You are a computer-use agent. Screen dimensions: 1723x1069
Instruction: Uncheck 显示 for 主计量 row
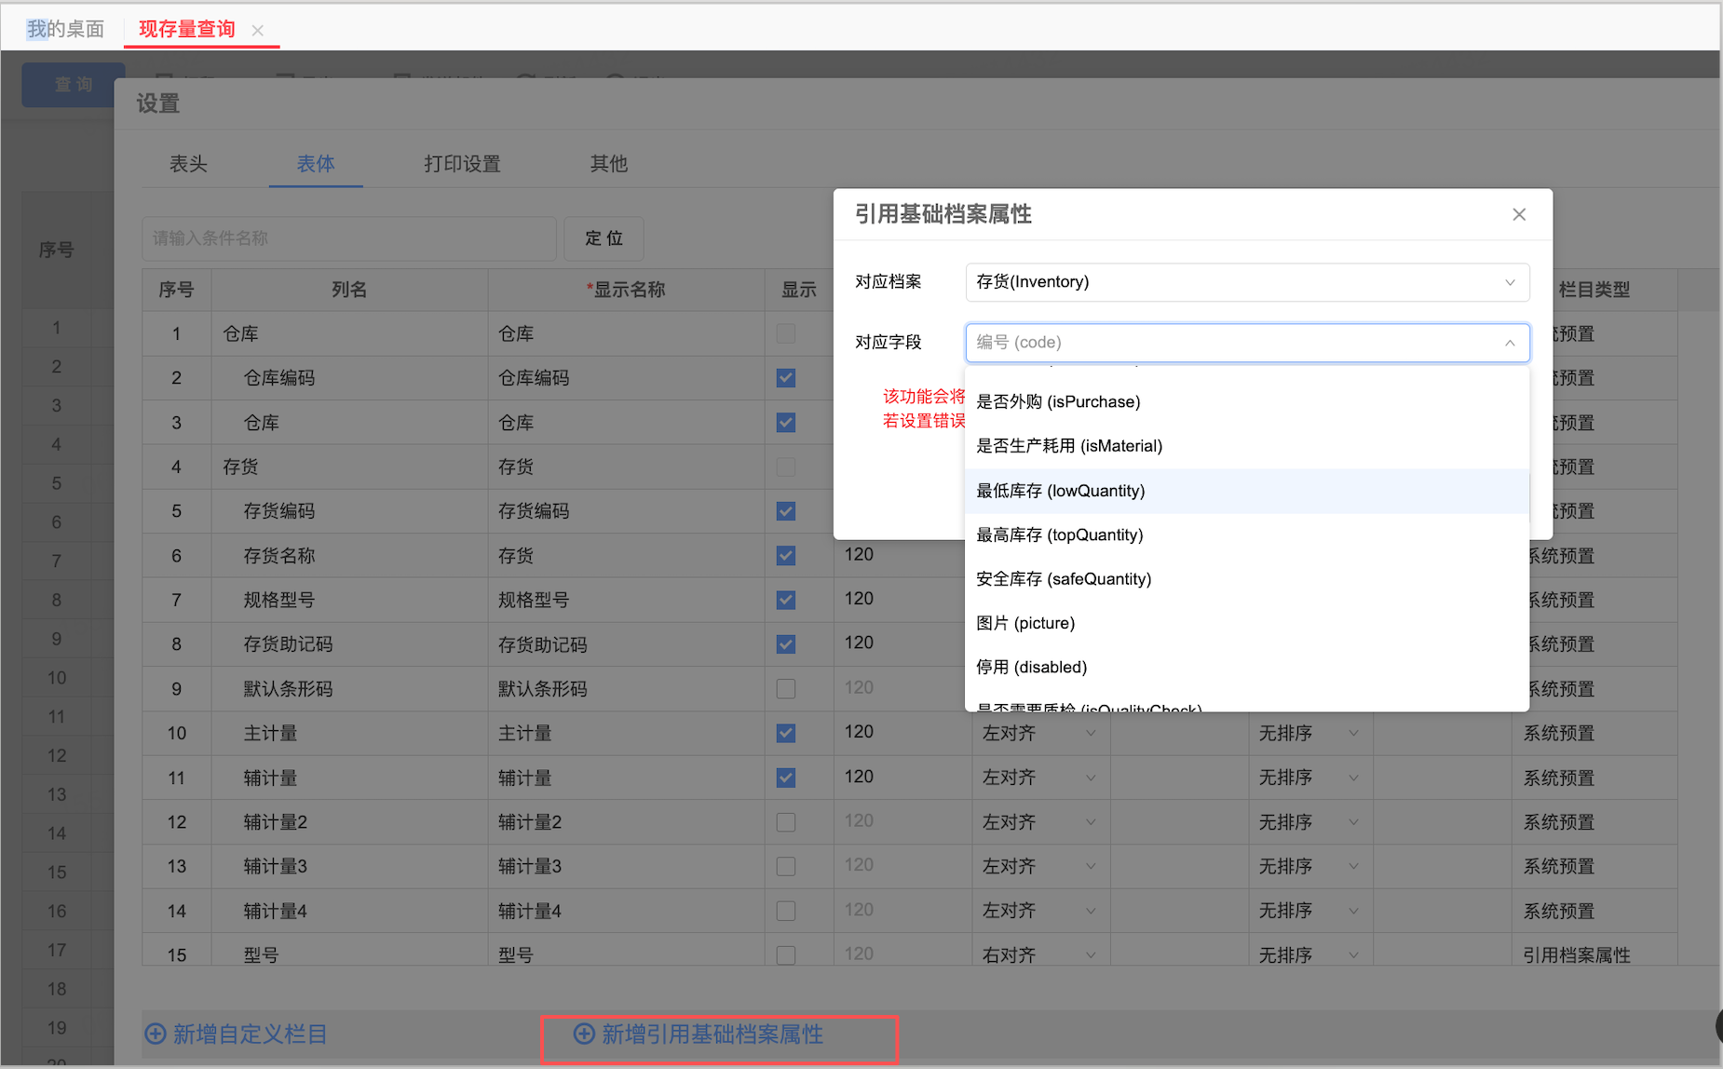coord(786,733)
